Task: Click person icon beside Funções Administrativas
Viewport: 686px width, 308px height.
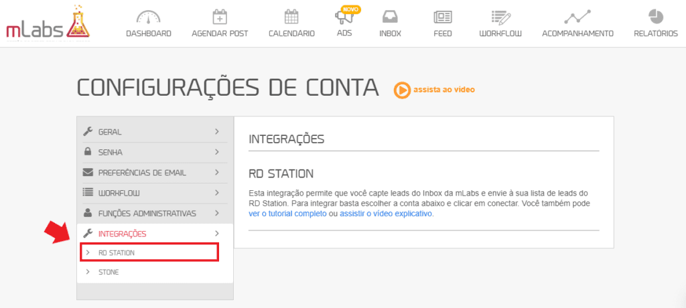Action: [88, 213]
